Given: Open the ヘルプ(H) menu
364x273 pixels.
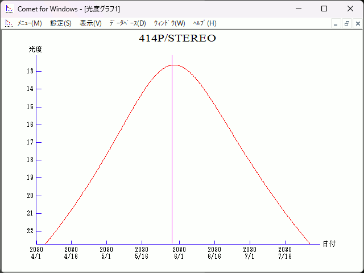Looking at the screenshot, I should (205, 23).
